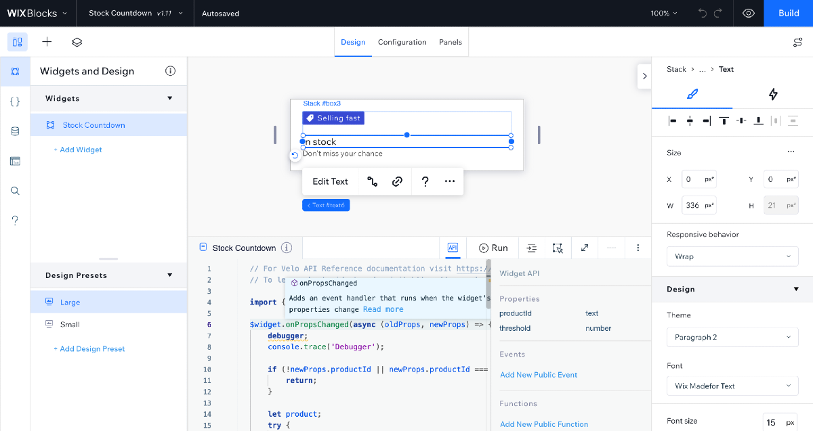Open the Layers icon
The width and height of the screenshot is (813, 431).
coord(77,42)
